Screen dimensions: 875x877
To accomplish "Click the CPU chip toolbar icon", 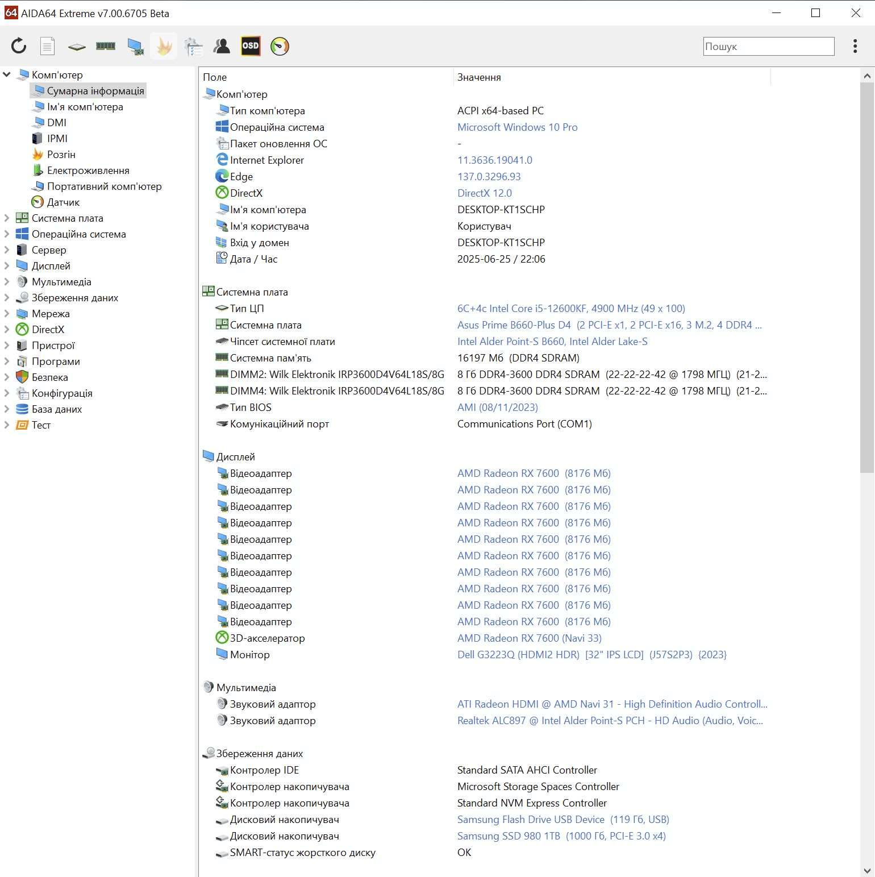I will [x=77, y=47].
